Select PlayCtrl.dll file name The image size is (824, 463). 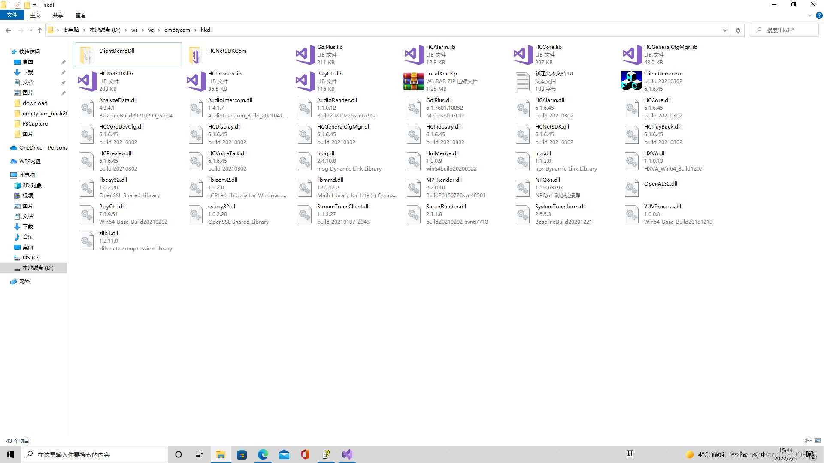click(x=112, y=206)
